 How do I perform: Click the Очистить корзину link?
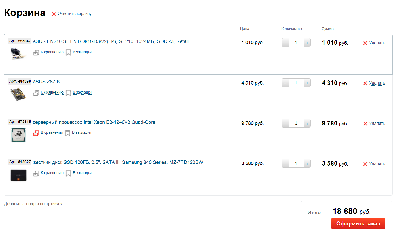(75, 14)
